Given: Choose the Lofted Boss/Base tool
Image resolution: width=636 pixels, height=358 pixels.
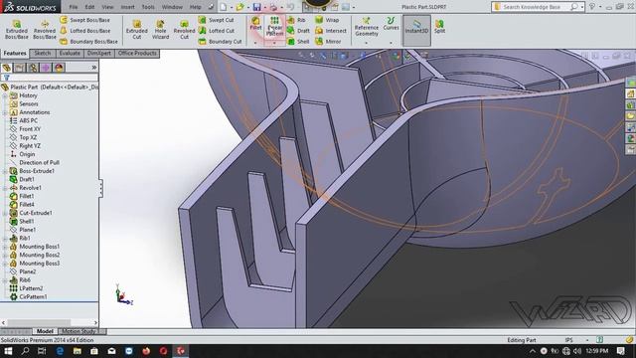Looking at the screenshot, I should tap(84, 31).
